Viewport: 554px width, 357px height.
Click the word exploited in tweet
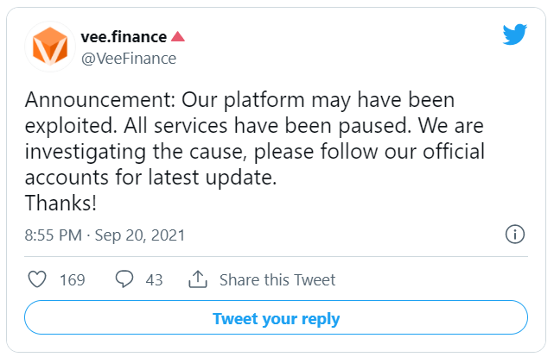tap(71, 126)
